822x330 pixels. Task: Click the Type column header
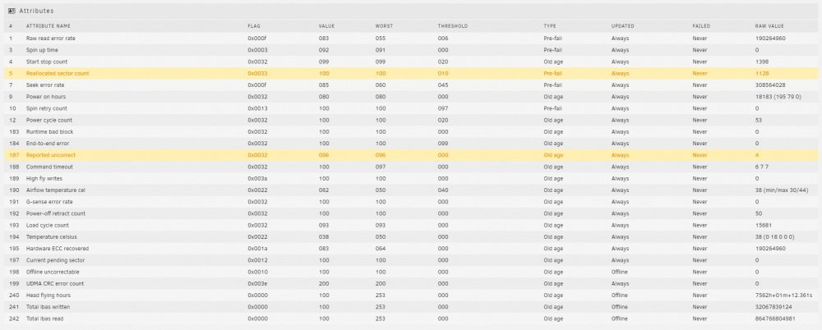(x=550, y=26)
